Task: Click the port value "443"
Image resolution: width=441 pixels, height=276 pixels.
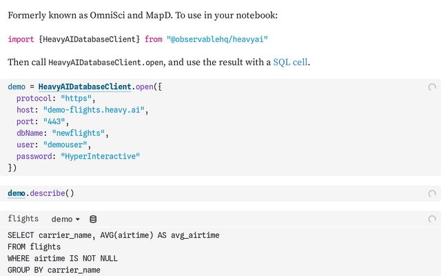Action: tap(54, 121)
